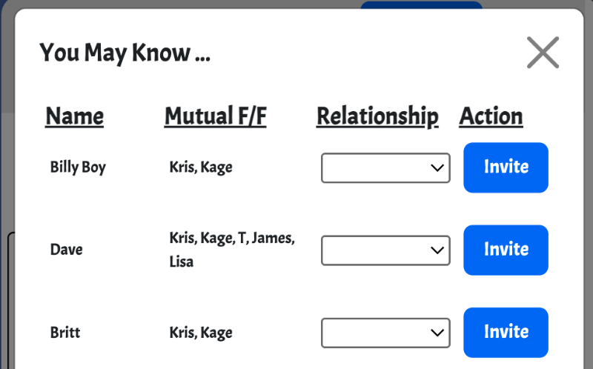Select the name Dave
Viewport: 593px width, 369px height.
pyautogui.click(x=67, y=250)
